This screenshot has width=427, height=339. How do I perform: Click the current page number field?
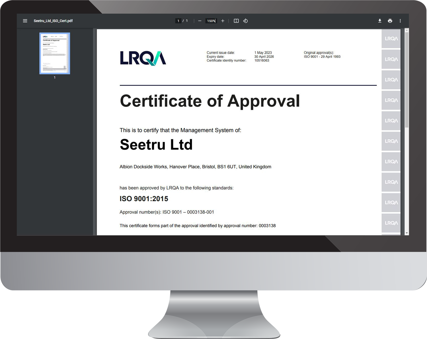pyautogui.click(x=178, y=21)
